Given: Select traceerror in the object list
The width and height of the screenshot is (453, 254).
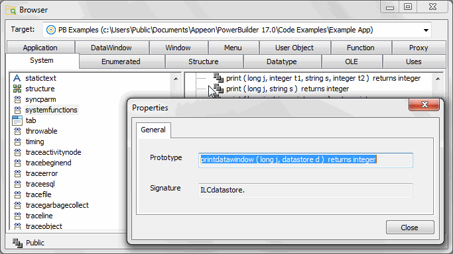Looking at the screenshot, I should click(42, 173).
